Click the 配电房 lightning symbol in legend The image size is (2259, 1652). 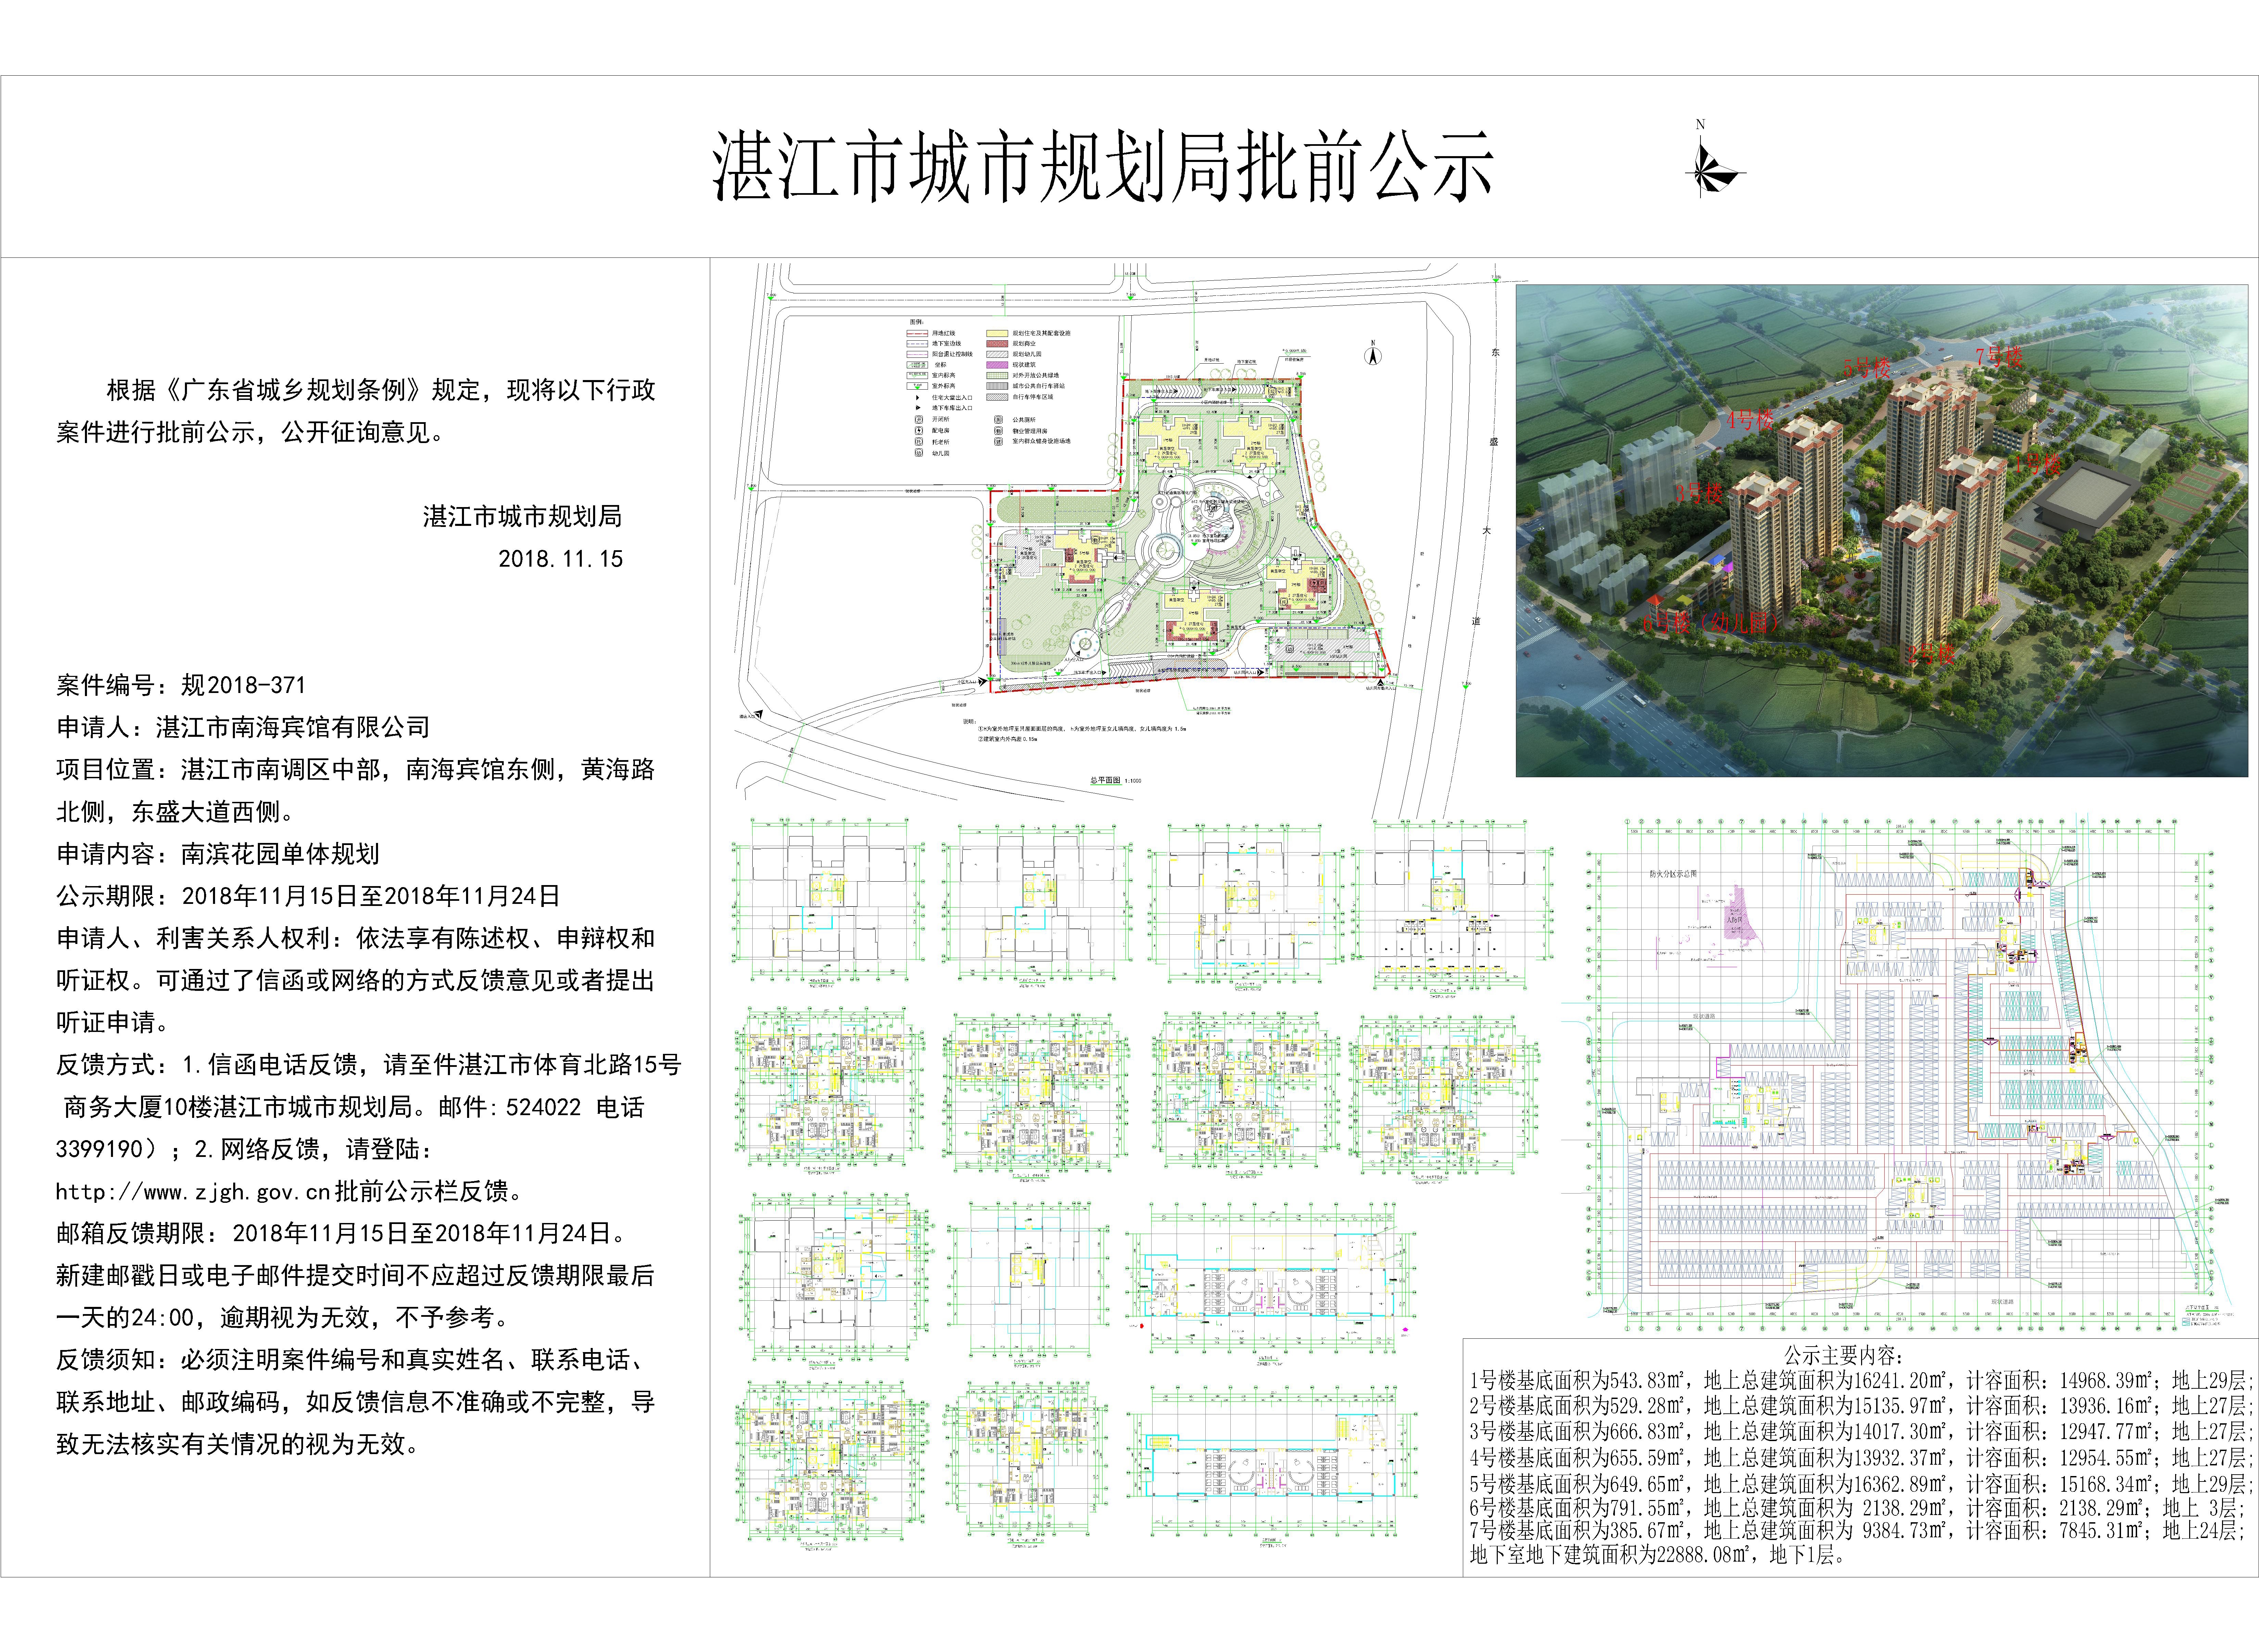tap(919, 431)
